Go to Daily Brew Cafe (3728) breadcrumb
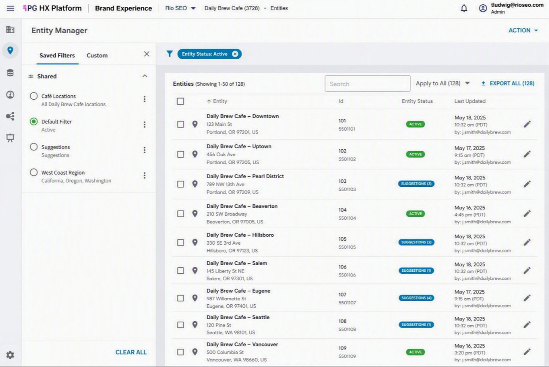 click(232, 8)
